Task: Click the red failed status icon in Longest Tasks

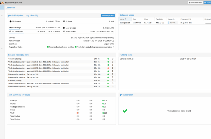Action: click(x=108, y=68)
